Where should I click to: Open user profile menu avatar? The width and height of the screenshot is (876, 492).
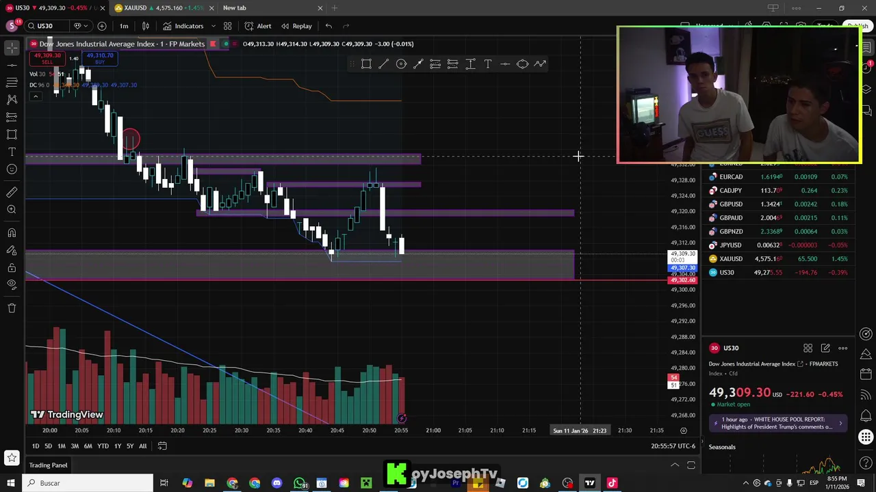12,26
